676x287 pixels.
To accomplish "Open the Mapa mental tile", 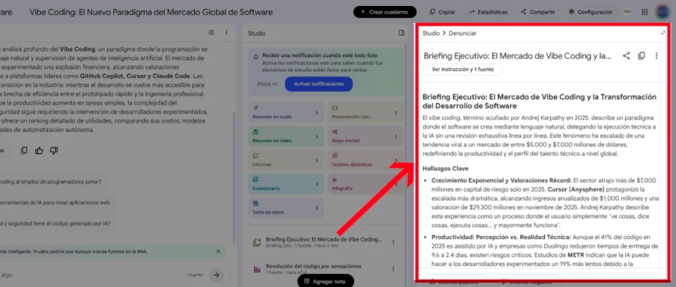I will tap(365, 136).
